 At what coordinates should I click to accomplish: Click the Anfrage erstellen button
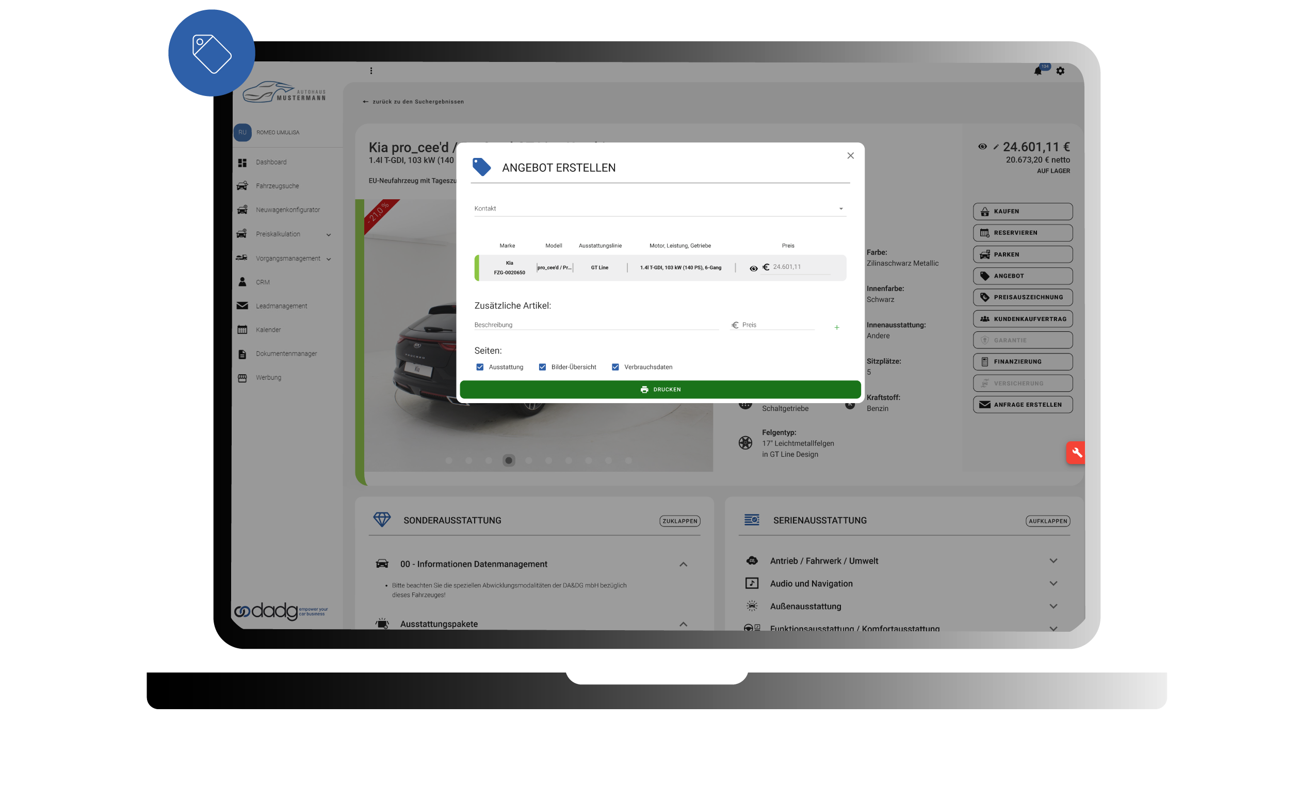pyautogui.click(x=1023, y=405)
